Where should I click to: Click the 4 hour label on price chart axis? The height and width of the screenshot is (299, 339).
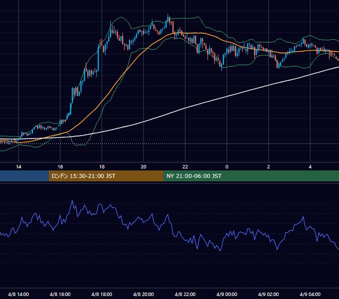(x=310, y=167)
